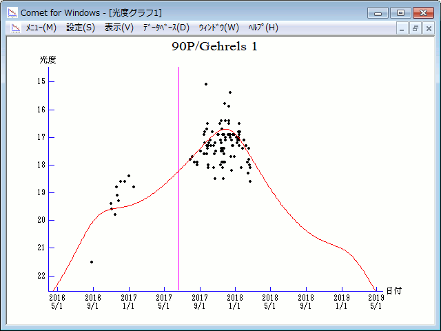Screen dimensions: 441x331
Task: Close the inner 光度グラフ1 window
Action: click(x=429, y=28)
